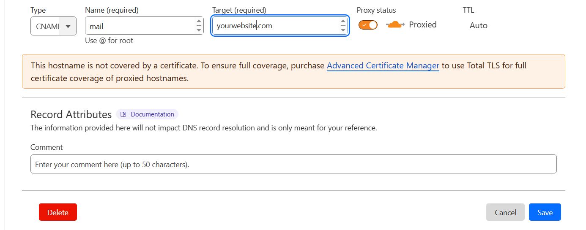Click the Documentation book icon
Screen dimensions: 586x230
tap(123, 114)
